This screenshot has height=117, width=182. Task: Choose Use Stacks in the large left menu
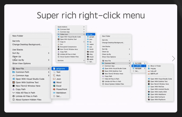[17, 50]
